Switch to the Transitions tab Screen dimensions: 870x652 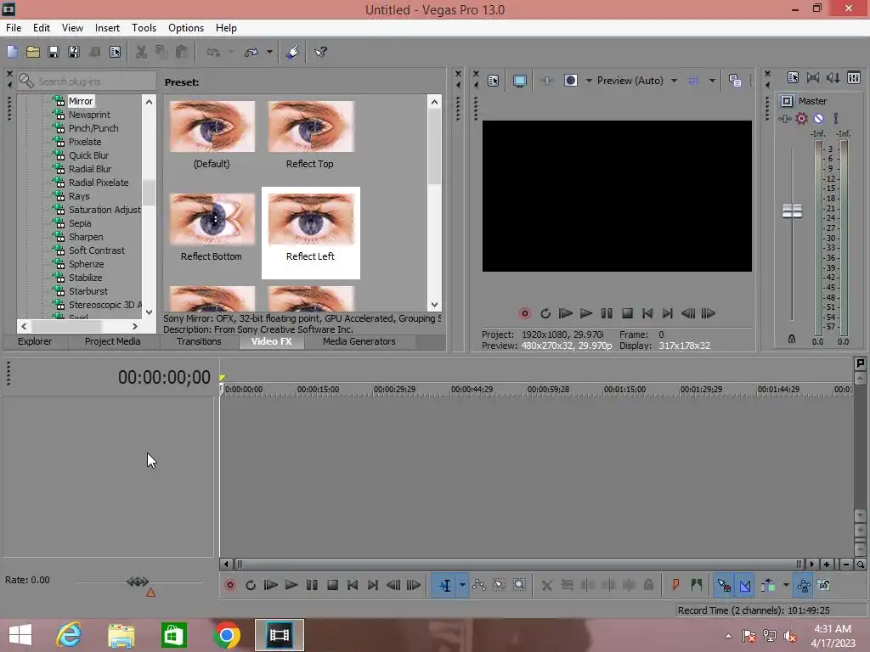click(199, 341)
